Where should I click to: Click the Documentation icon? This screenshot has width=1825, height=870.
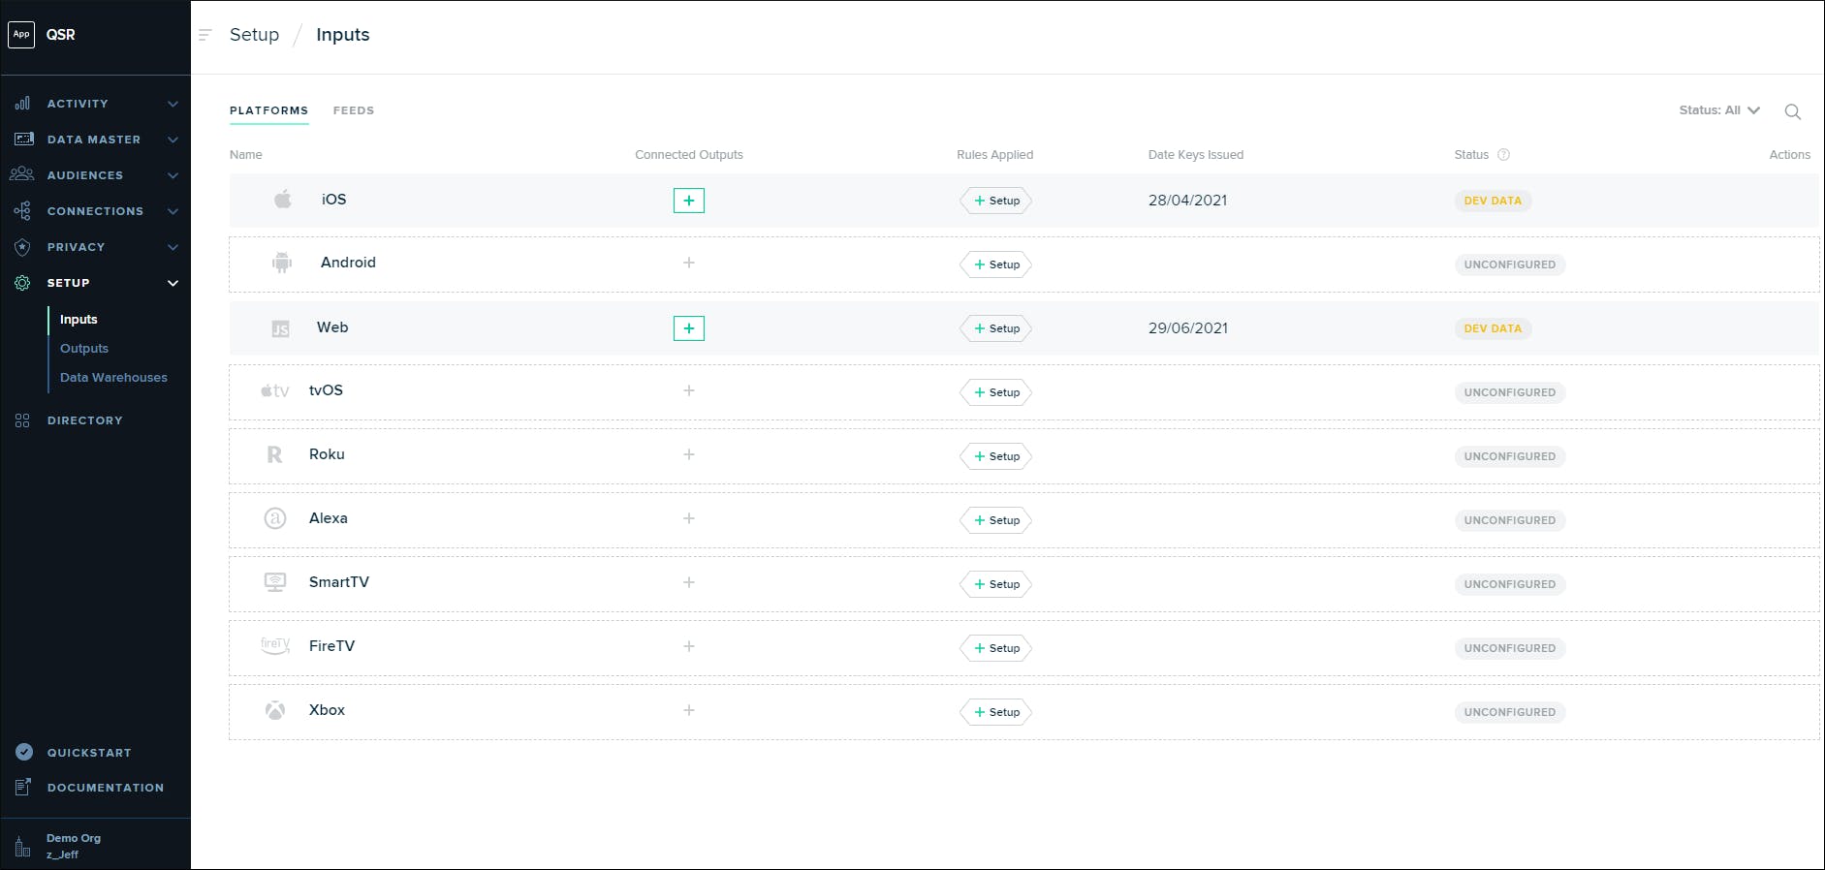[23, 787]
